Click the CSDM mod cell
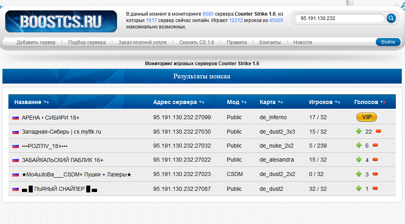 point(235,174)
